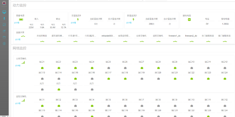
Task: Toggle the 备门架服务器 circuit switch
Action: (225, 41)
